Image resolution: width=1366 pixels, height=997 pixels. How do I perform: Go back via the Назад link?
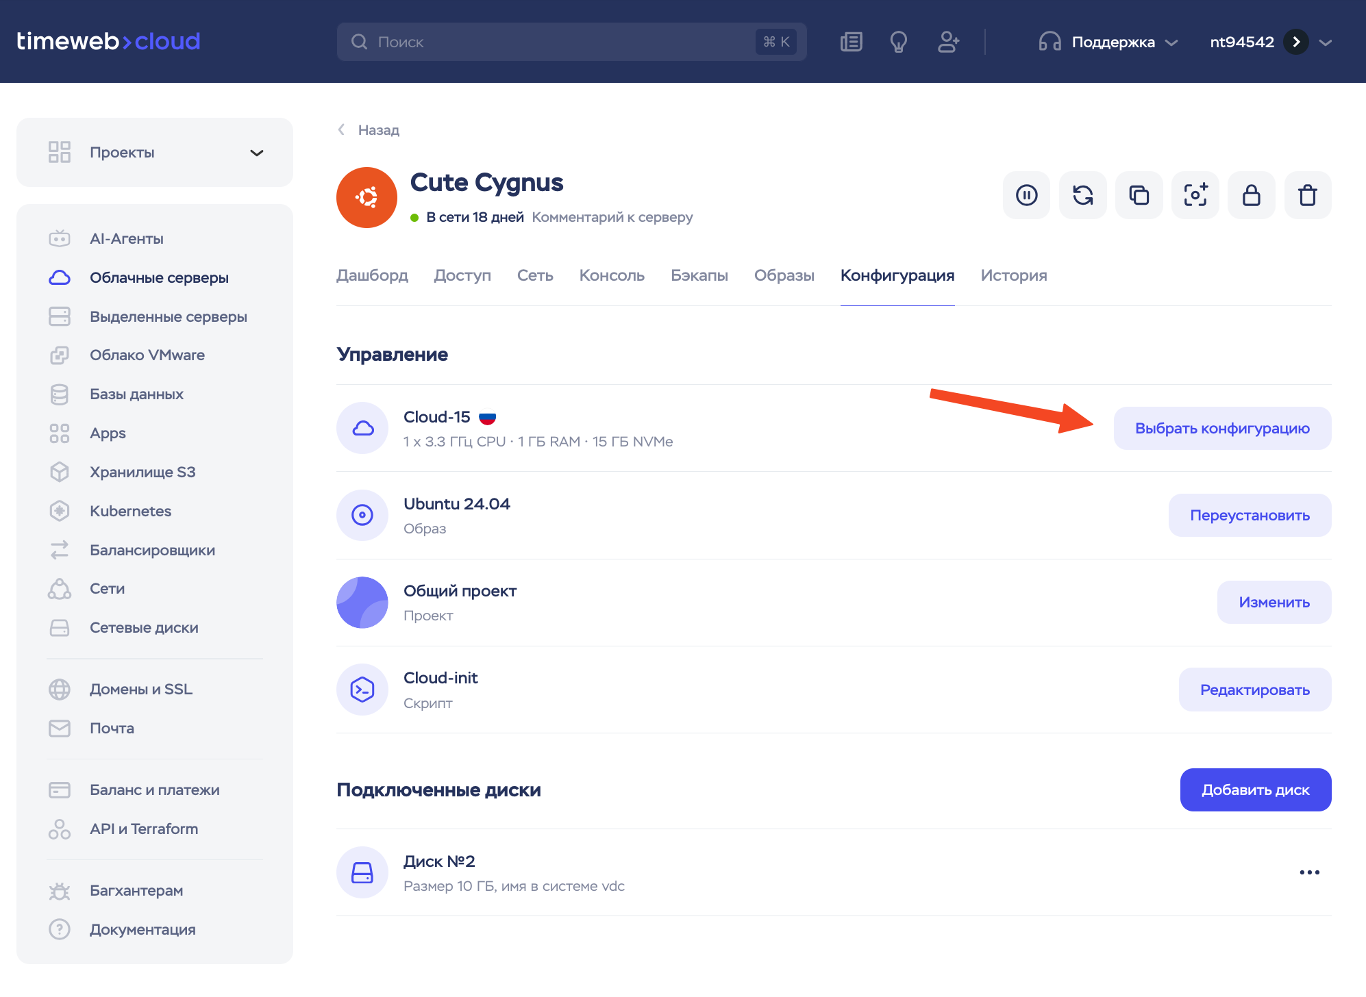point(369,130)
